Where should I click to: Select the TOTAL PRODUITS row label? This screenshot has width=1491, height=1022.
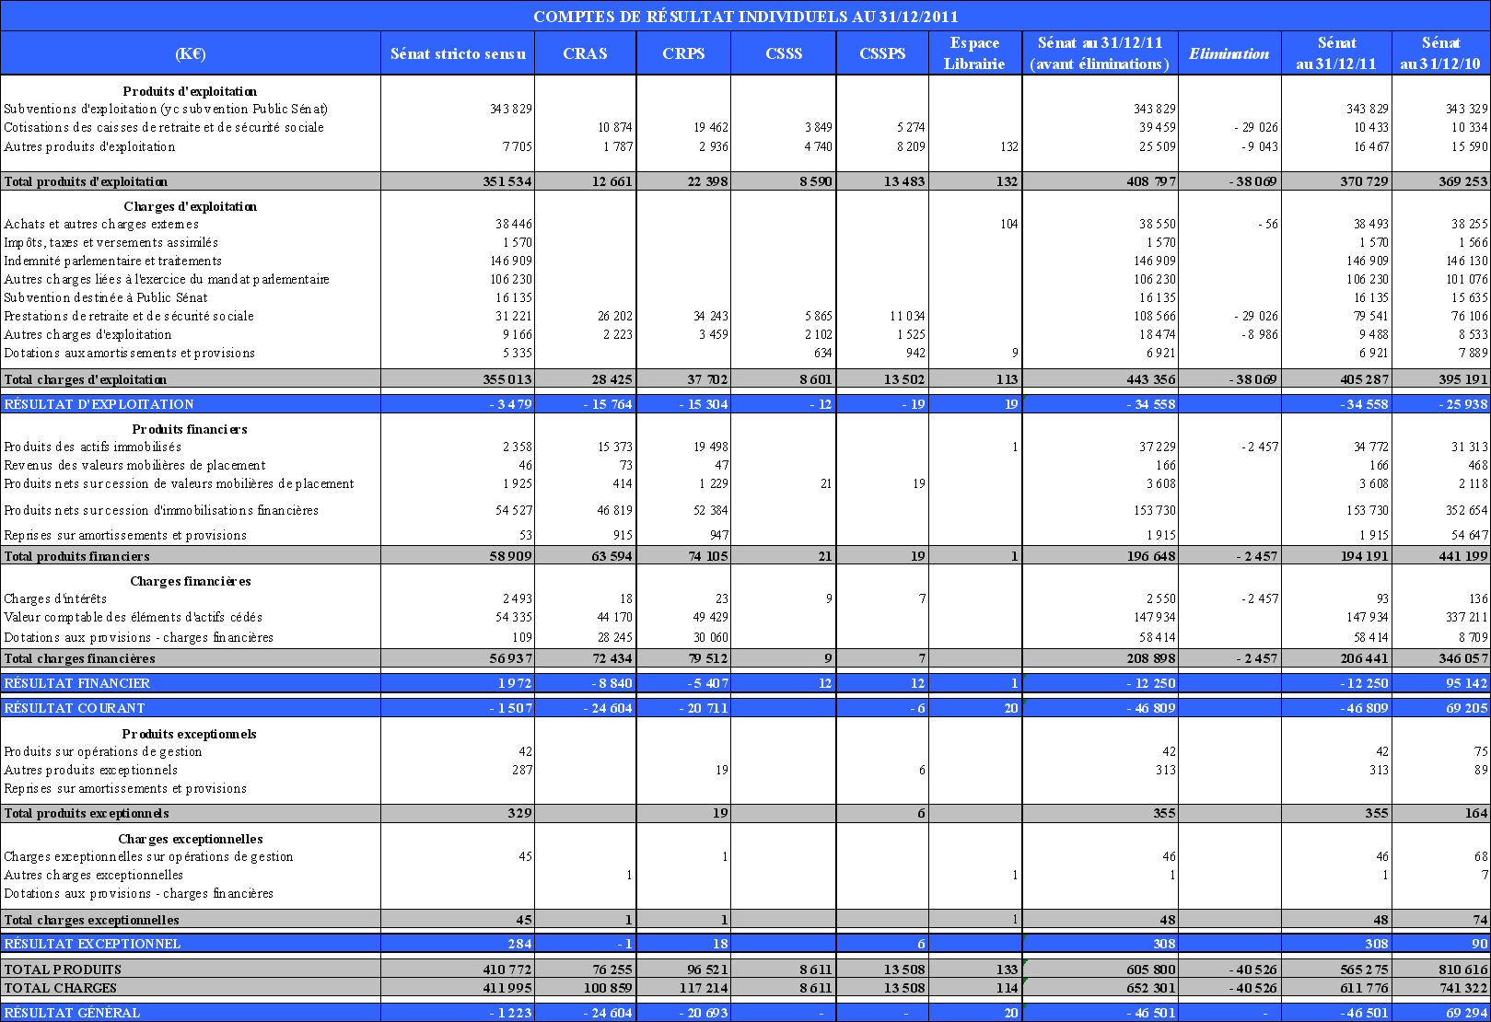(63, 970)
